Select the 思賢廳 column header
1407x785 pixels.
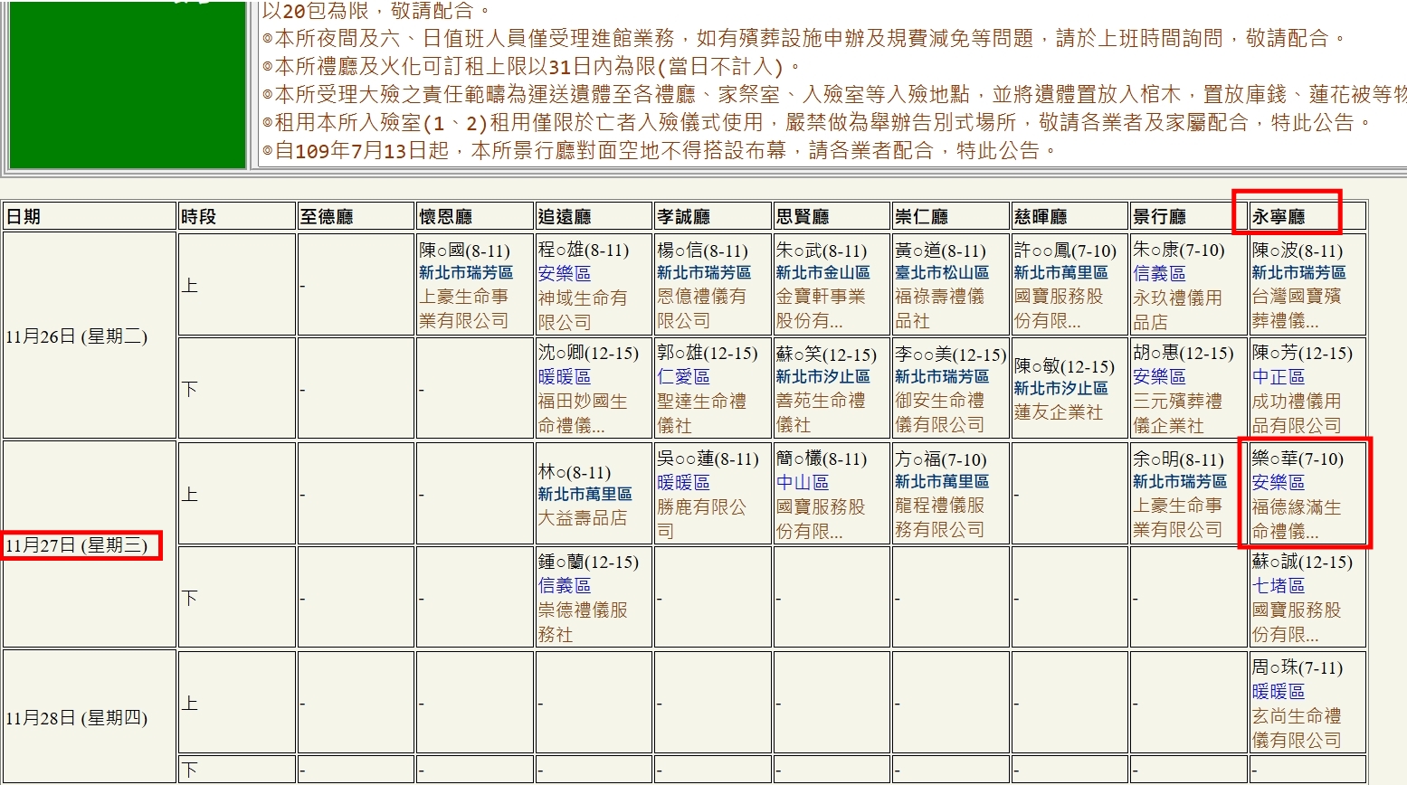[832, 216]
